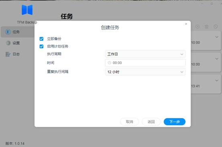Click the 立即备份 label text
Screen dimensions: 222x147
click(54, 39)
